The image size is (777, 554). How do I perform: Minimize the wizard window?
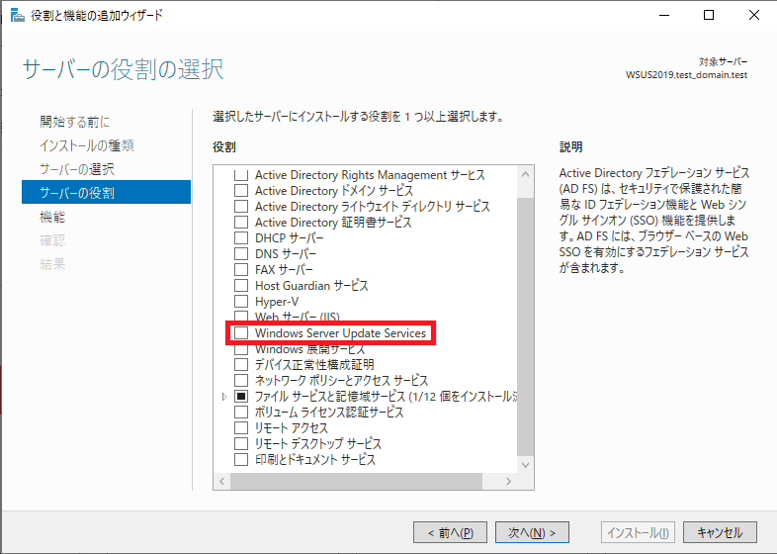663,15
